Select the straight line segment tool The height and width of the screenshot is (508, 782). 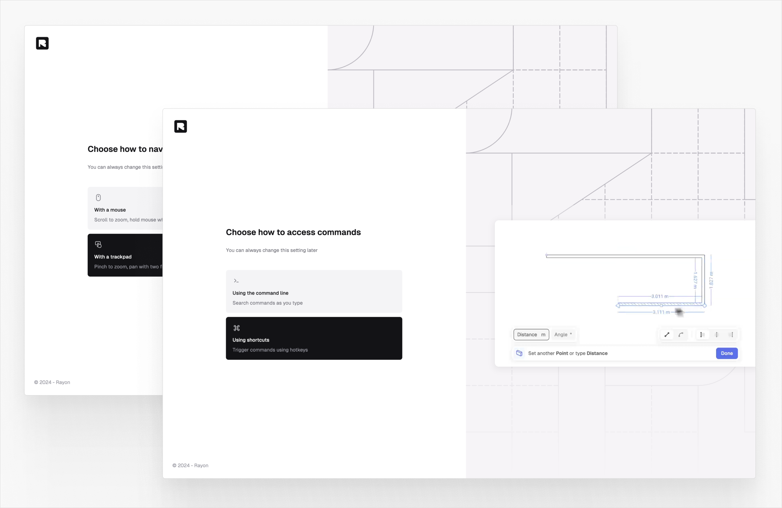[667, 335]
